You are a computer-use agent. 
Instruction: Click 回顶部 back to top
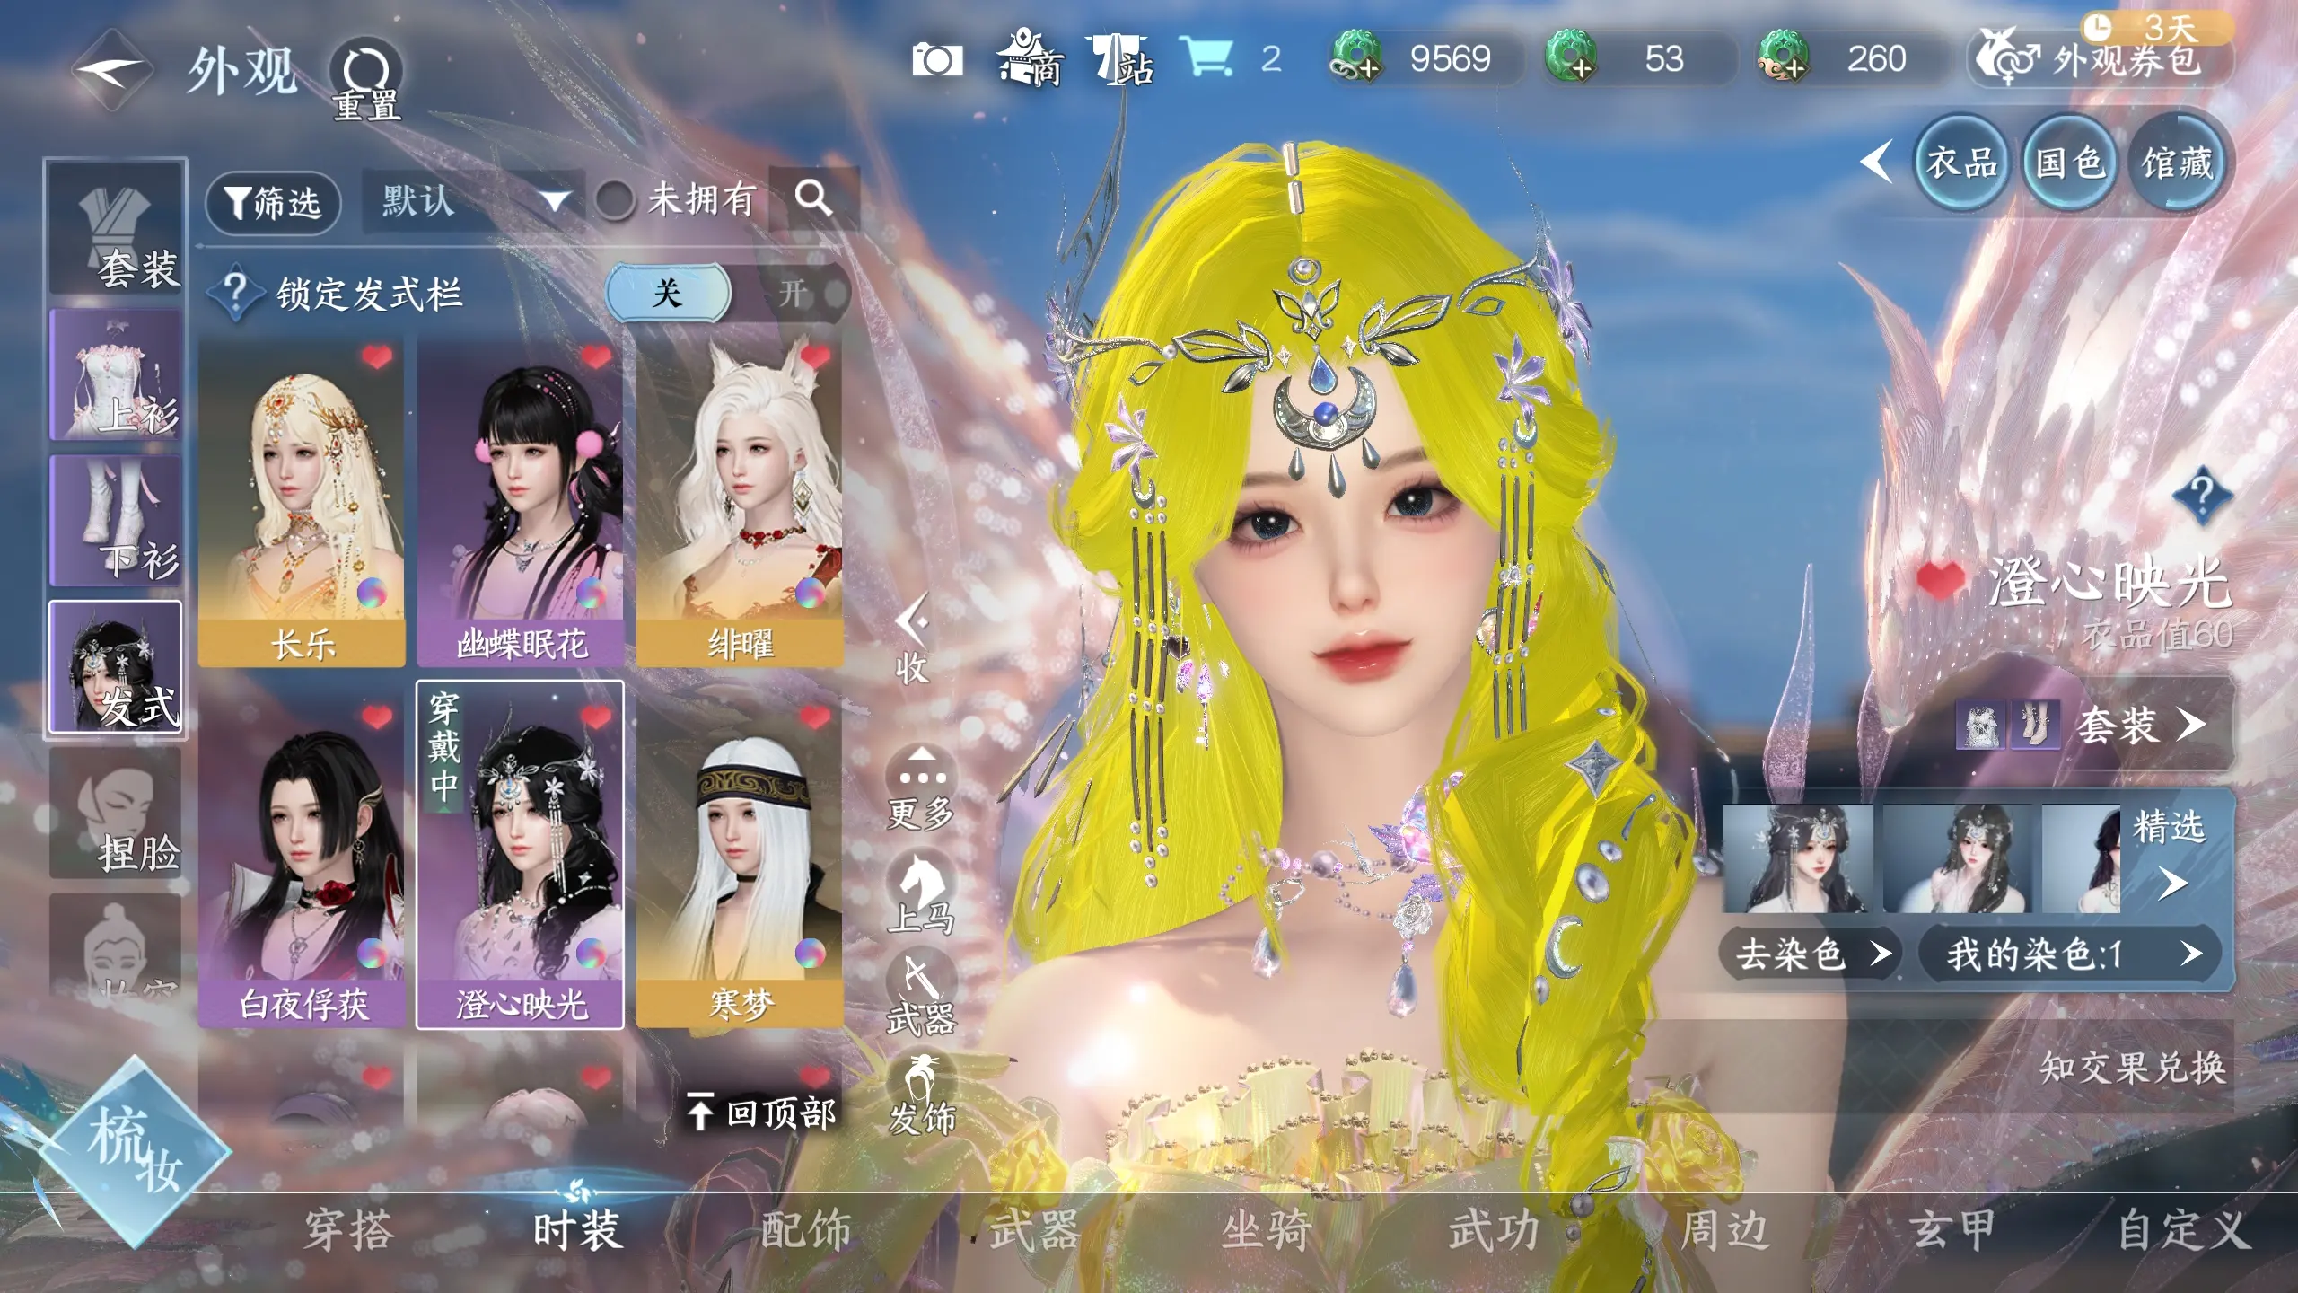(x=763, y=1113)
